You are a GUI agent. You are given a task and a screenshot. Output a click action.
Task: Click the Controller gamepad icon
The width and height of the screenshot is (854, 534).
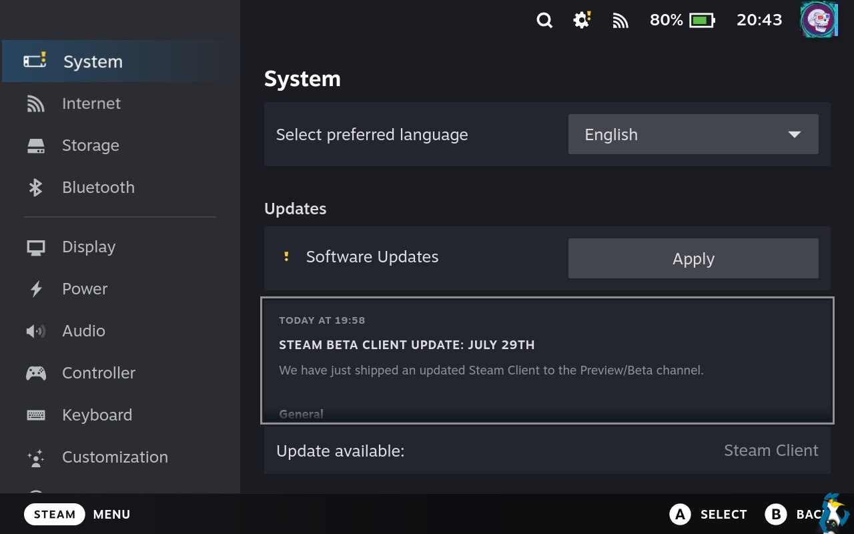(35, 373)
